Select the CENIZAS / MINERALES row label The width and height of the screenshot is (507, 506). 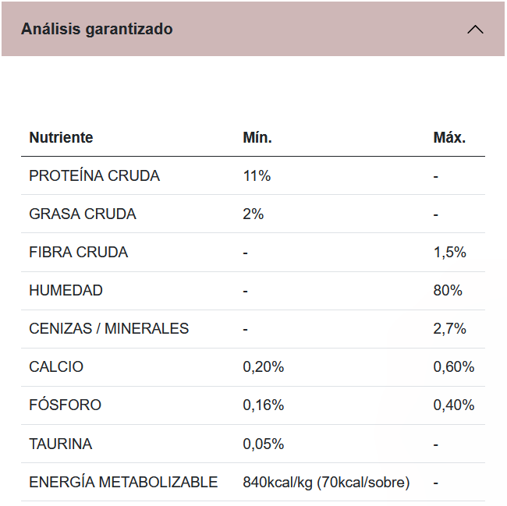109,329
